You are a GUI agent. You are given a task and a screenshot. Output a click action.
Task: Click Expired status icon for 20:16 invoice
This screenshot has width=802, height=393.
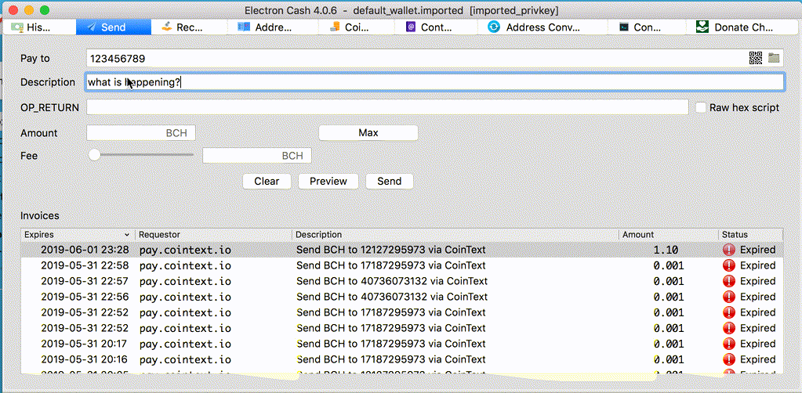pyautogui.click(x=729, y=359)
